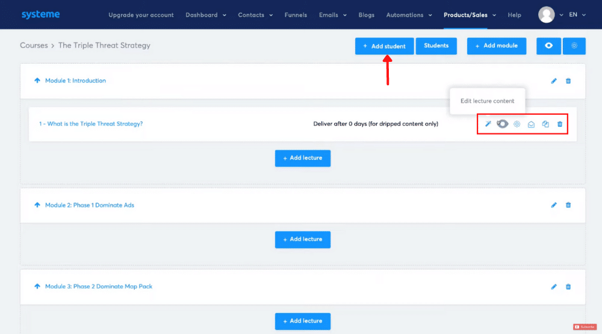Screen dimensions: 602x334
Task: Click the Add student button
Action: pos(384,46)
